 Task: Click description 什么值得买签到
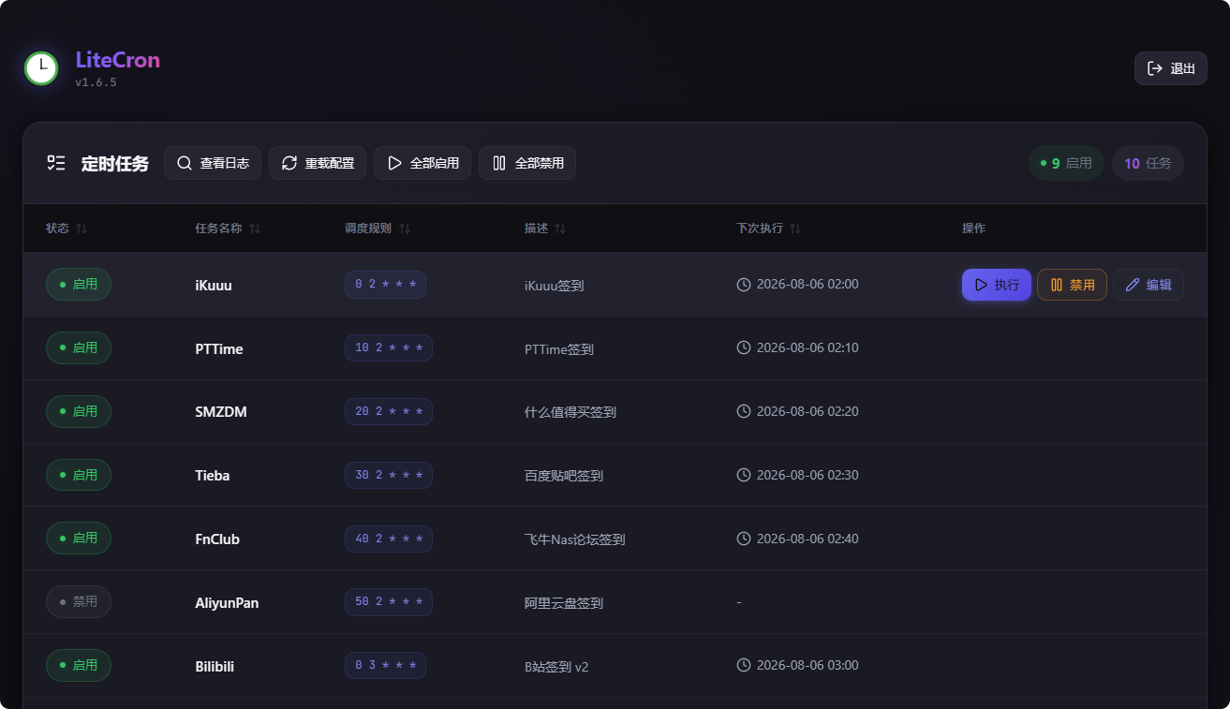click(571, 412)
